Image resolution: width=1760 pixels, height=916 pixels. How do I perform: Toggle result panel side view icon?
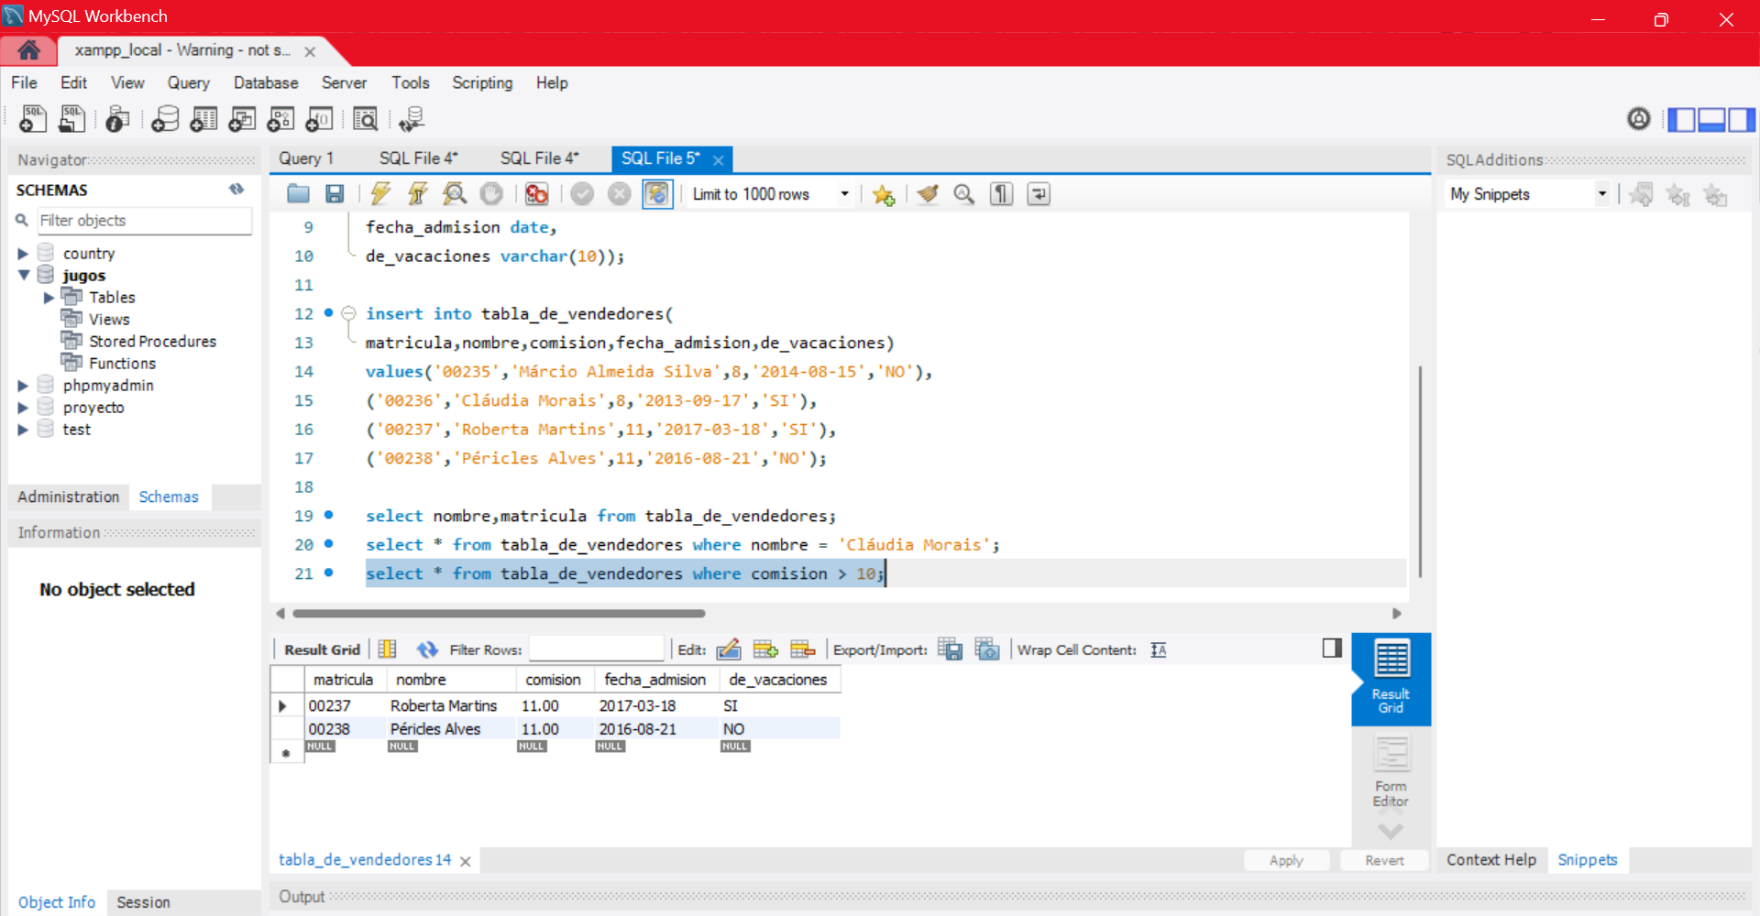(1332, 649)
